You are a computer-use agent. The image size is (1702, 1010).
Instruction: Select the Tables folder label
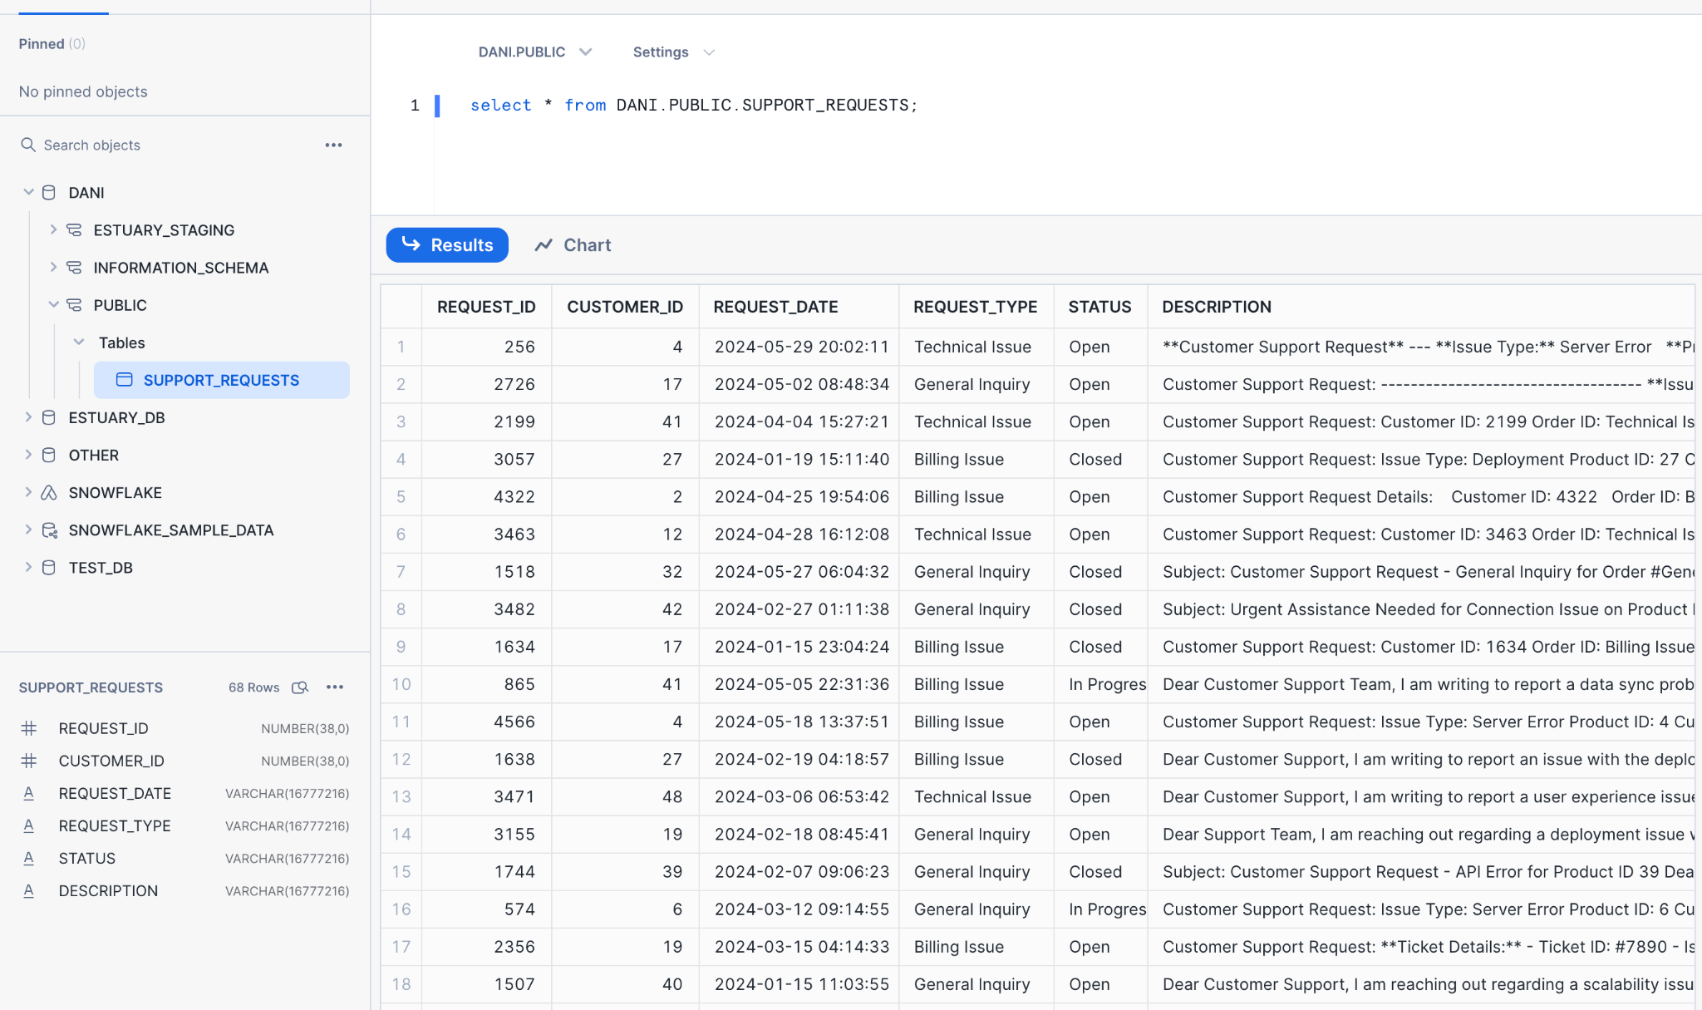(x=121, y=342)
